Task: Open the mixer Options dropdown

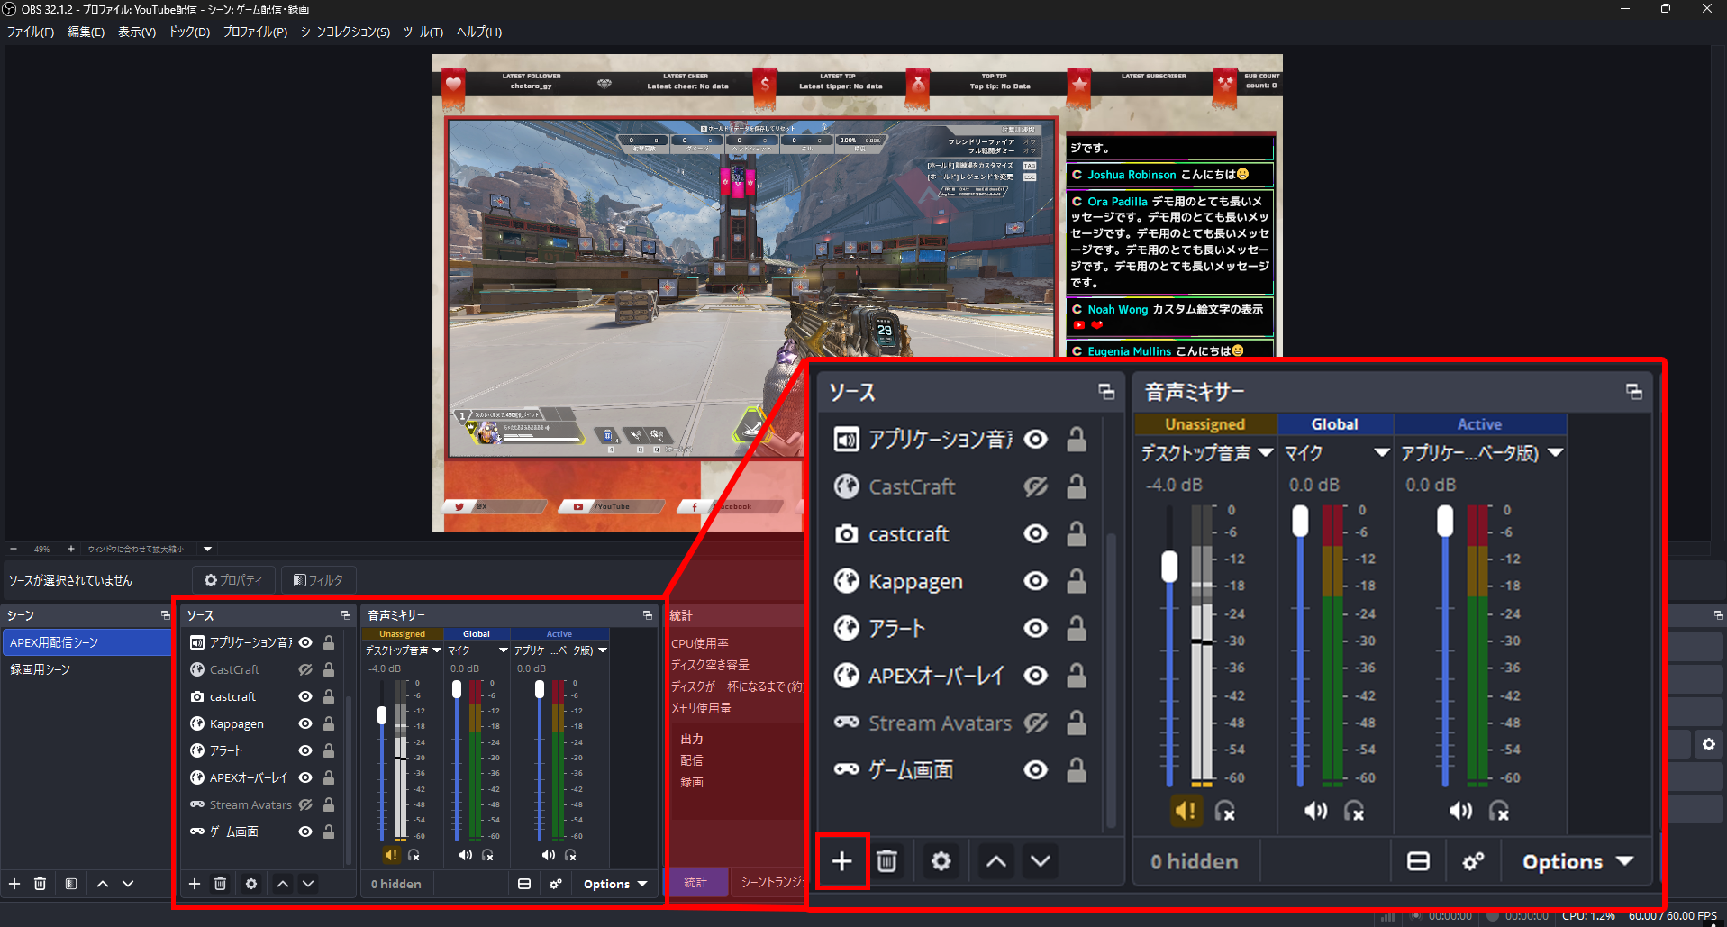Action: [x=615, y=884]
